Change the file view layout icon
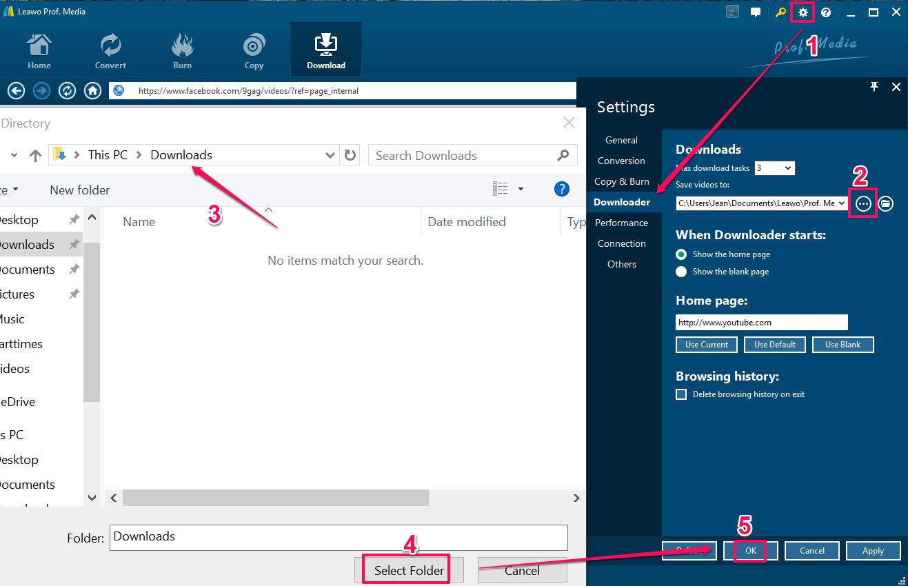The height and width of the screenshot is (586, 908). pyautogui.click(x=501, y=189)
